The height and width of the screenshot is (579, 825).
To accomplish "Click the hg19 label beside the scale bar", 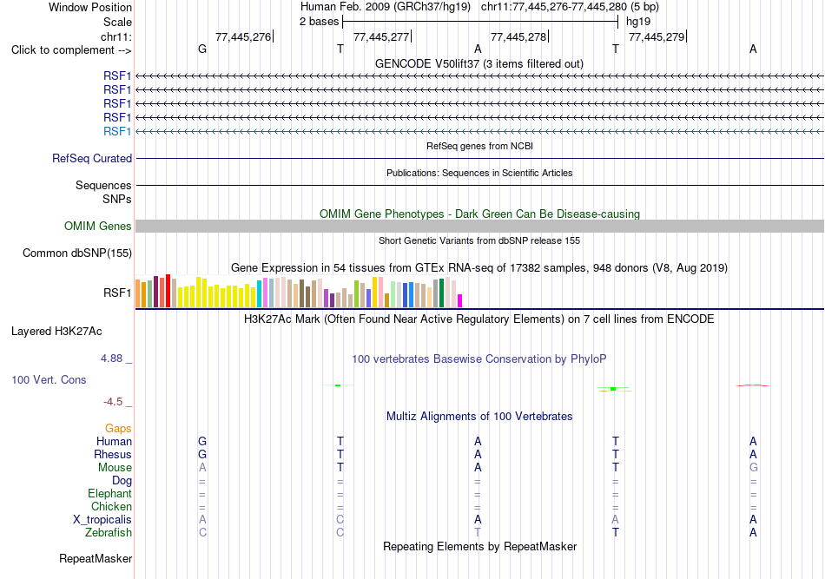I will click(638, 22).
